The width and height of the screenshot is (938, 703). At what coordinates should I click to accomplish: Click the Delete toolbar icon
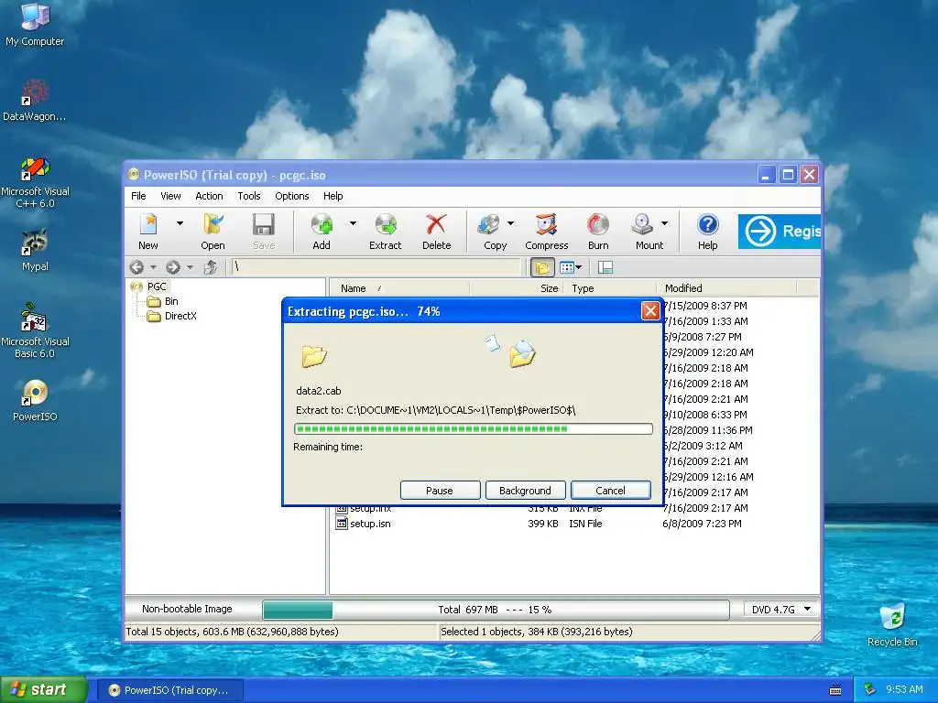(437, 232)
